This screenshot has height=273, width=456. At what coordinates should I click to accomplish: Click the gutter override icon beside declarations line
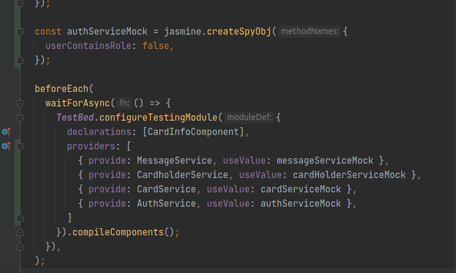pyautogui.click(x=7, y=131)
